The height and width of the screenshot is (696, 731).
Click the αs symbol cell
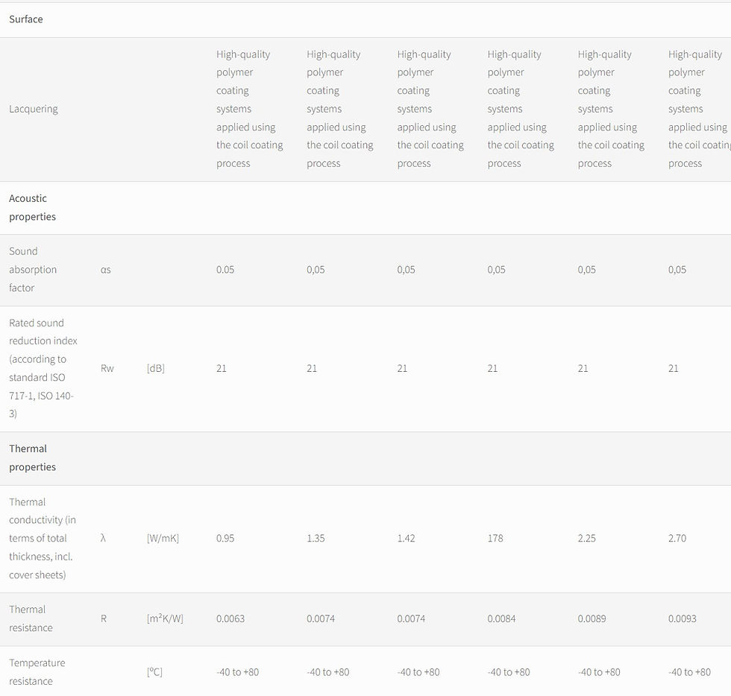(x=105, y=270)
